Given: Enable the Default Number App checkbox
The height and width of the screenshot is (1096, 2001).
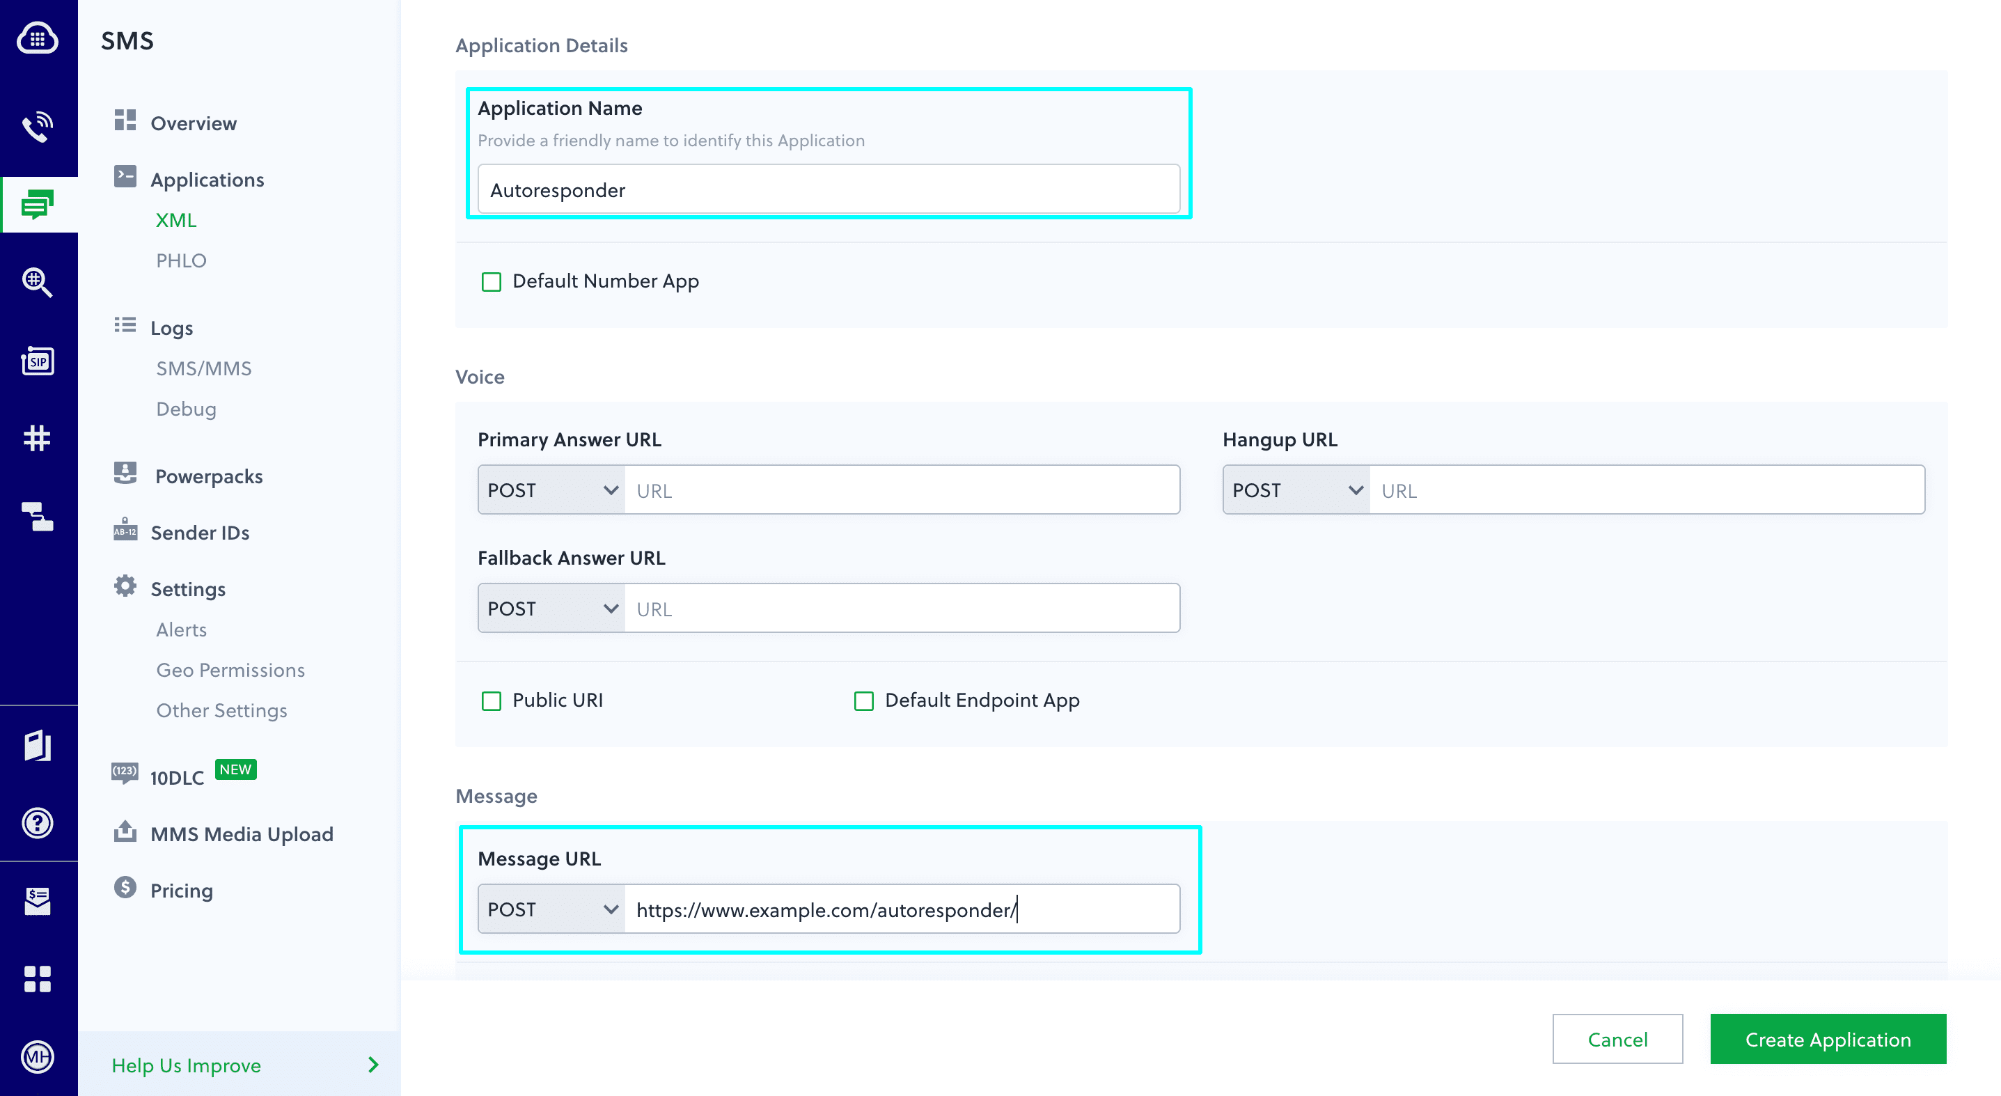Looking at the screenshot, I should [x=491, y=281].
